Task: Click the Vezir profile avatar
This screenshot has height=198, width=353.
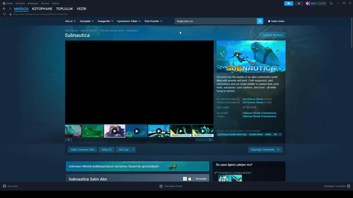Action: (x=307, y=4)
